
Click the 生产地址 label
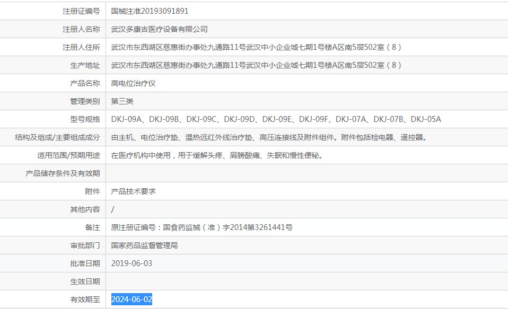(85, 65)
